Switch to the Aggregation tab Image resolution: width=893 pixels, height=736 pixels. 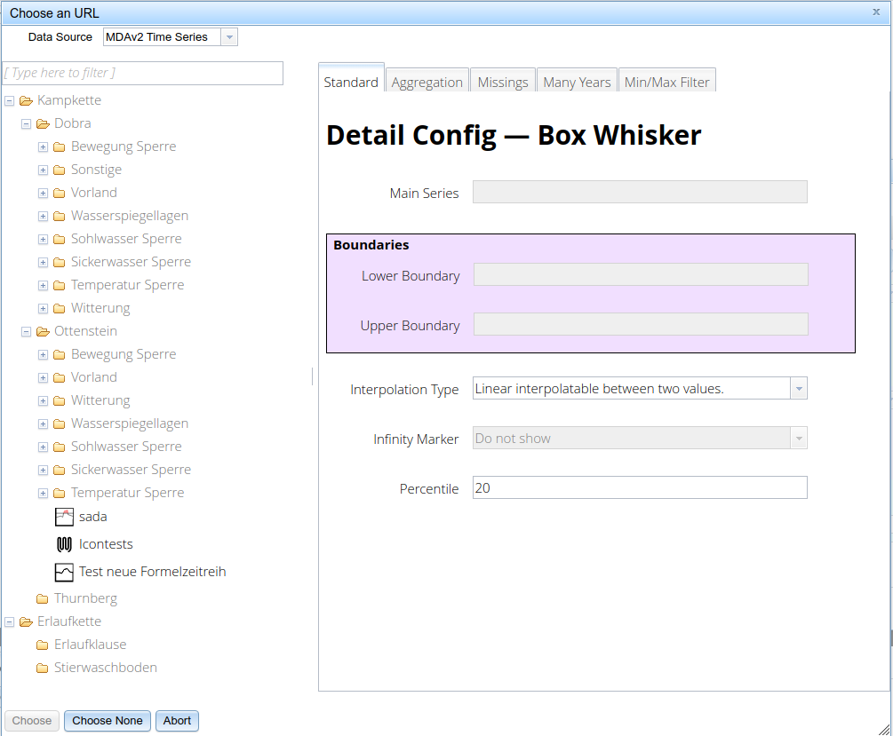[427, 80]
